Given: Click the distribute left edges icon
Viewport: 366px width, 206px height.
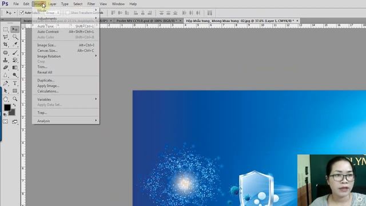Looking at the screenshot, I should click(184, 13).
